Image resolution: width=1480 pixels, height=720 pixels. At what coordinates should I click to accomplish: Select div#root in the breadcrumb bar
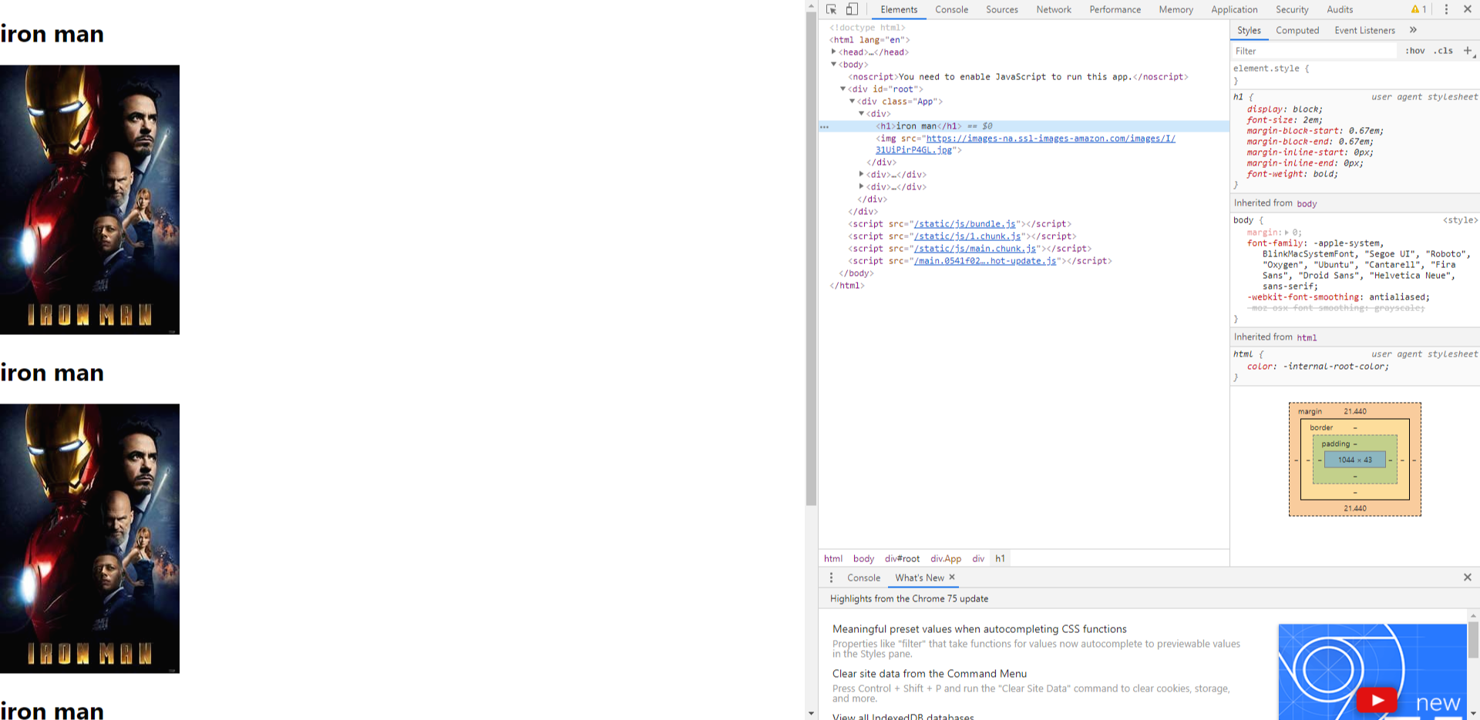pyautogui.click(x=902, y=558)
